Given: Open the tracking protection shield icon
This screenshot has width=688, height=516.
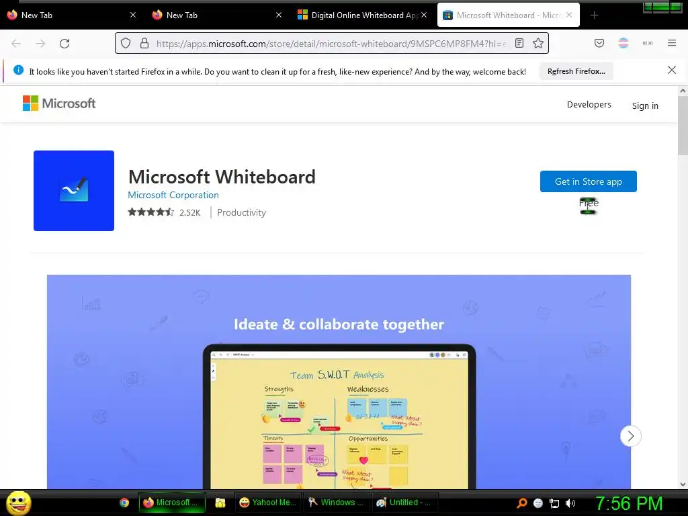Looking at the screenshot, I should [x=126, y=43].
